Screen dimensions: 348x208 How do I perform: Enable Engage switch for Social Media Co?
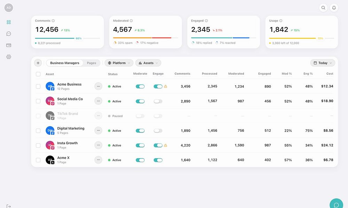(158, 101)
